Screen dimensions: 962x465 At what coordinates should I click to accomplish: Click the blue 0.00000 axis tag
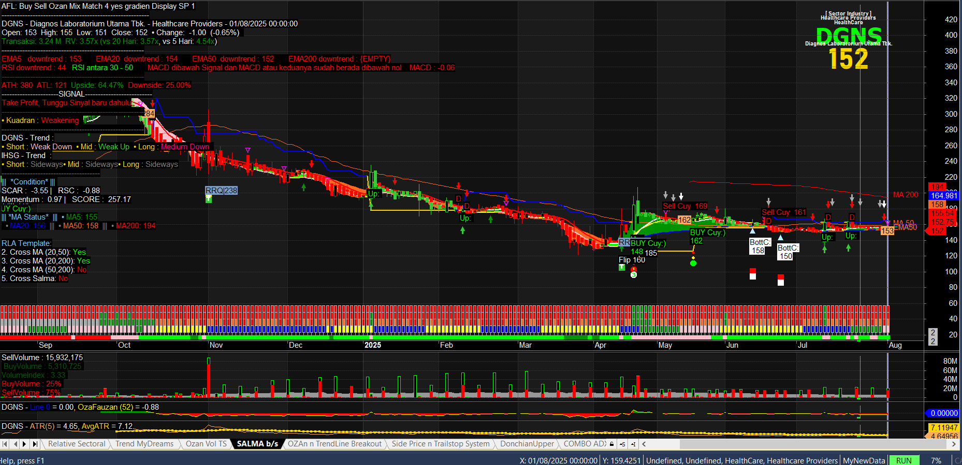point(941,413)
